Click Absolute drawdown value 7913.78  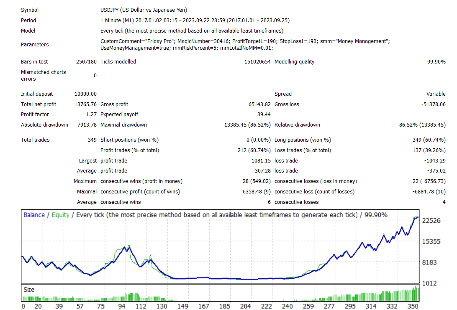coord(87,125)
